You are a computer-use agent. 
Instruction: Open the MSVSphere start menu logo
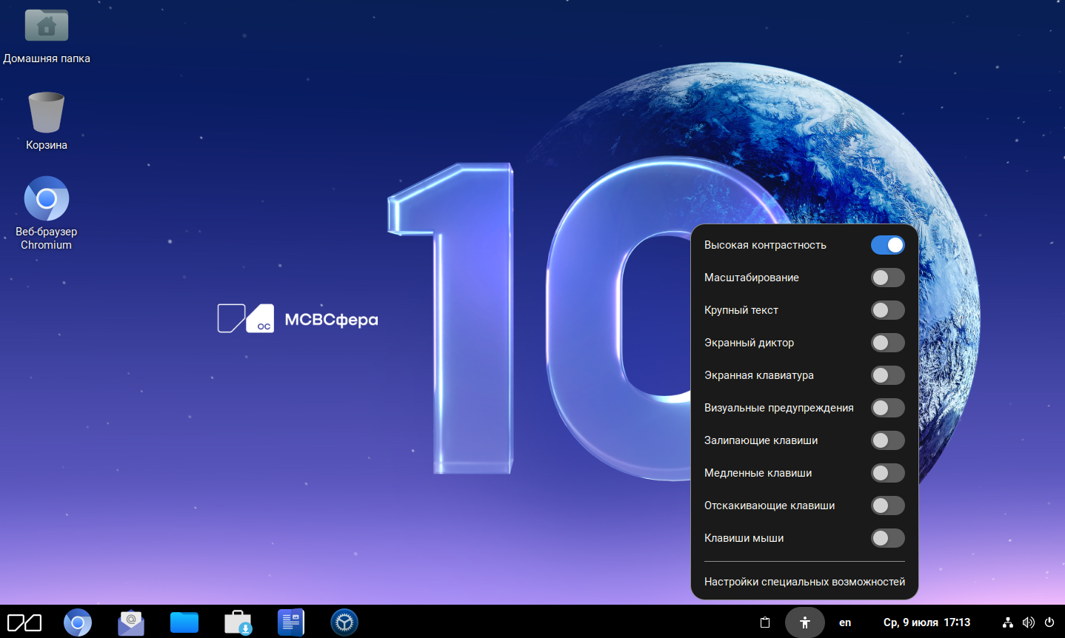click(x=24, y=622)
